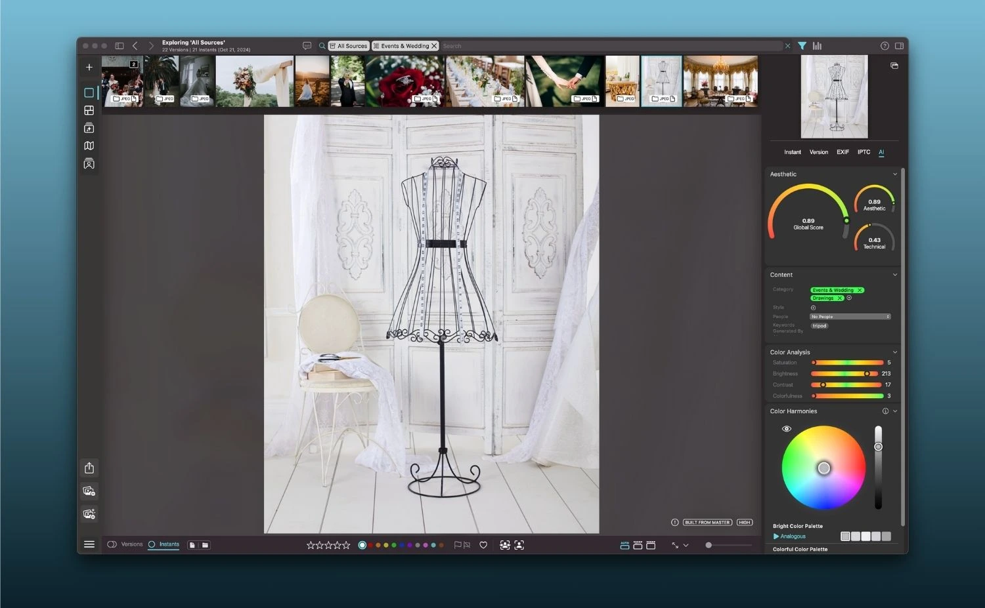Image resolution: width=985 pixels, height=608 pixels.
Task: Add a style with the plus circle
Action: coord(813,308)
